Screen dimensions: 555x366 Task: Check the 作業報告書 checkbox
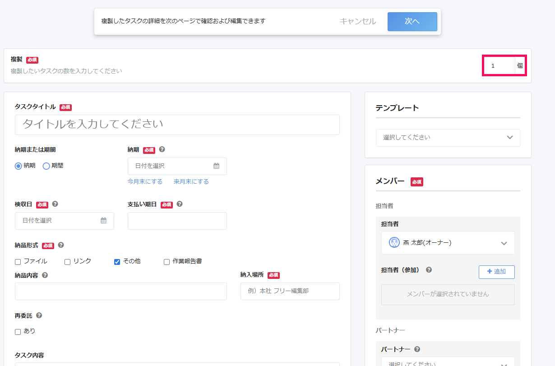pos(167,262)
